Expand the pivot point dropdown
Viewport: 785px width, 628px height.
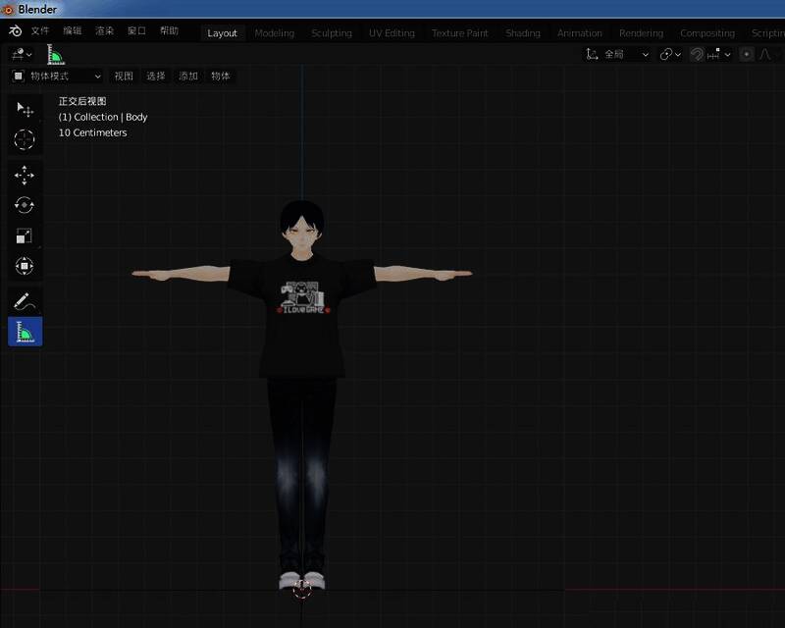click(671, 54)
